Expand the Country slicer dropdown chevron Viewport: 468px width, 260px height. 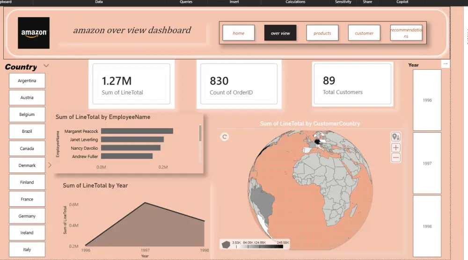[46, 65]
